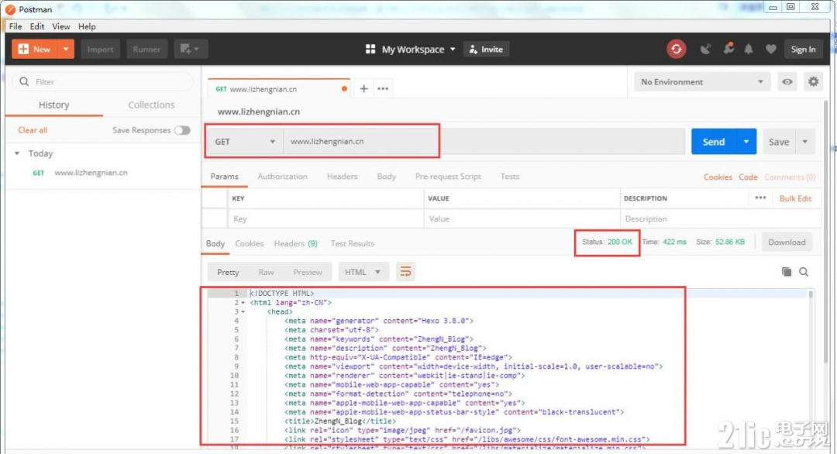Open response Cookies tab
Image resolution: width=837 pixels, height=454 pixels.
(x=250, y=243)
